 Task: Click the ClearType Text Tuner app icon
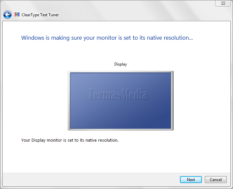click(x=17, y=15)
